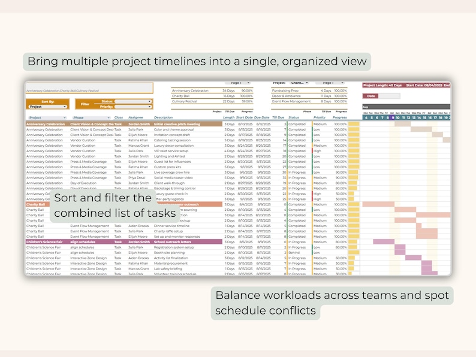Select the Dinner service timeline cell

(171, 226)
